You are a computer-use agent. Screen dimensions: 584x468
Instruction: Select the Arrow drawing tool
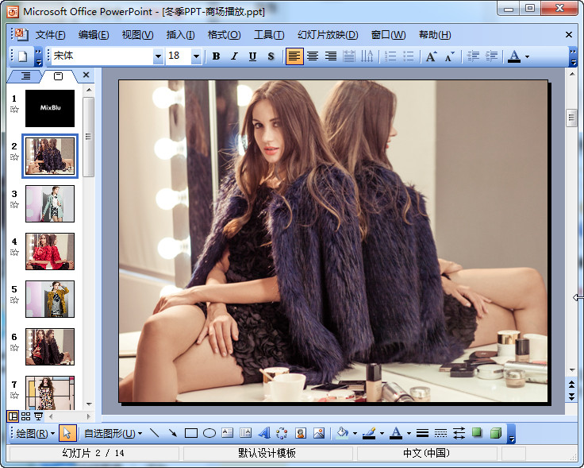[x=172, y=433]
